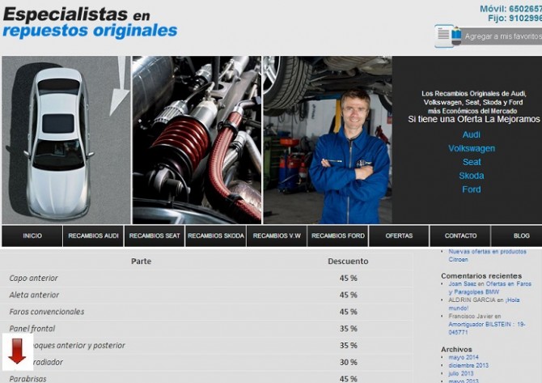Click the Descuento column header
The image size is (542, 383).
click(348, 262)
